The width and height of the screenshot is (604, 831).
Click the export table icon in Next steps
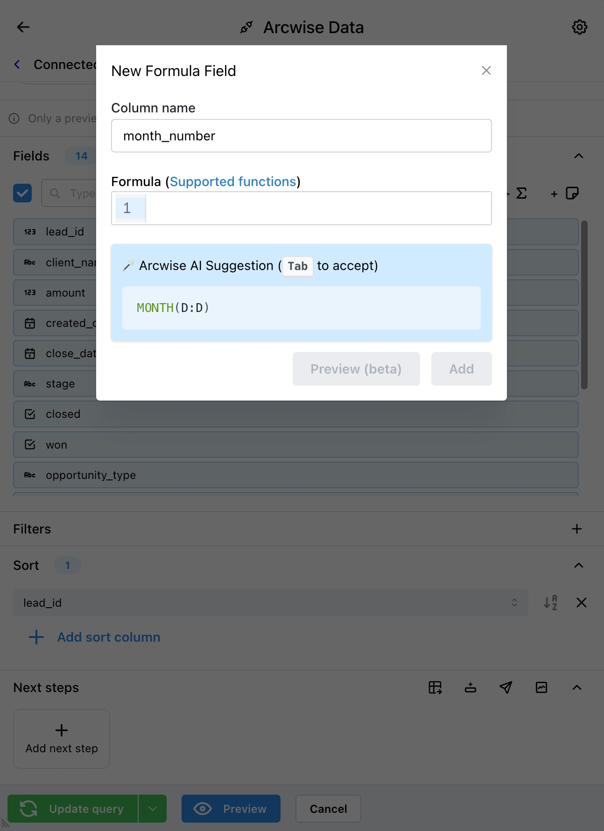pyautogui.click(x=435, y=687)
